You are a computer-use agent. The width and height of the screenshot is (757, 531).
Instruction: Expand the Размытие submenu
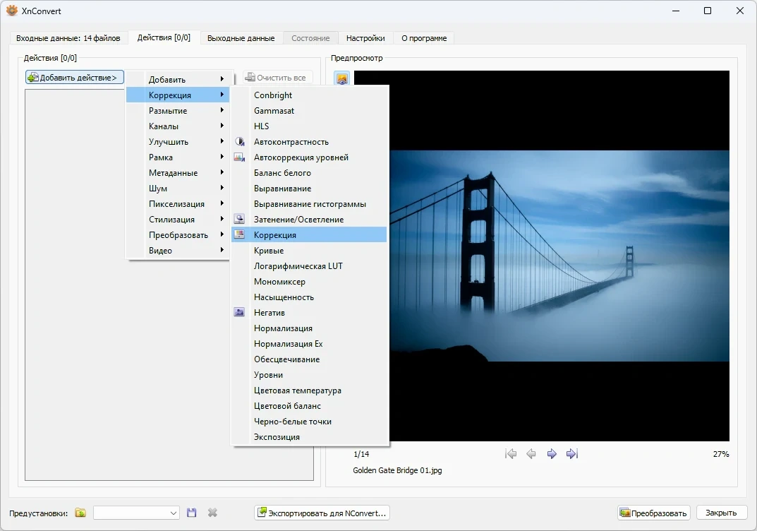point(178,111)
